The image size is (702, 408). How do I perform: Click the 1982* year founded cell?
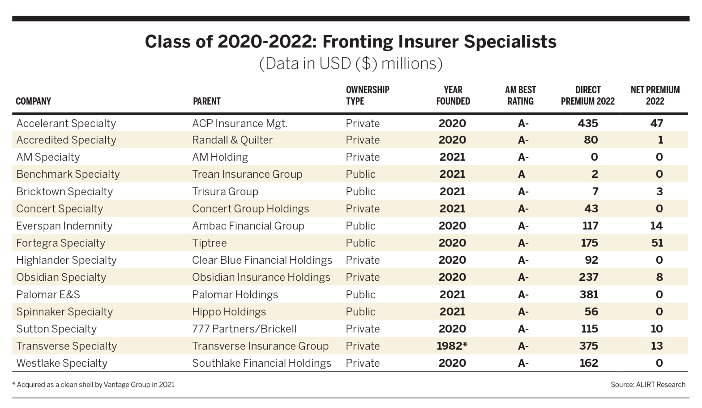coord(452,346)
